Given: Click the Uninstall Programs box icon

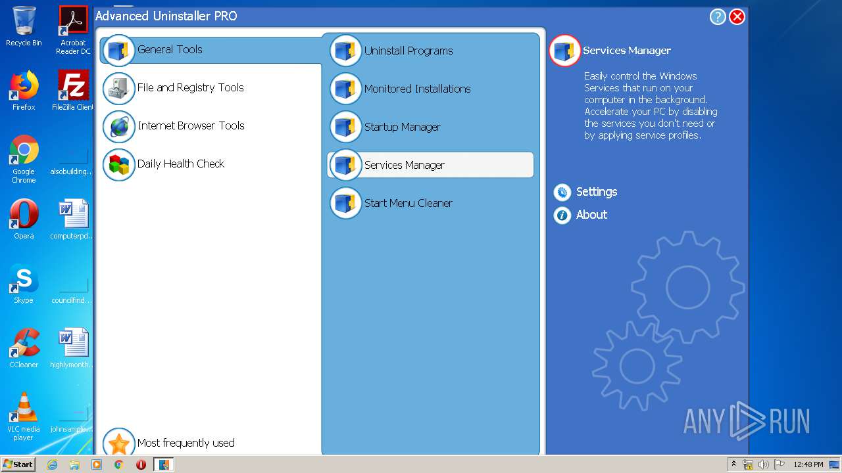Looking at the screenshot, I should point(345,51).
